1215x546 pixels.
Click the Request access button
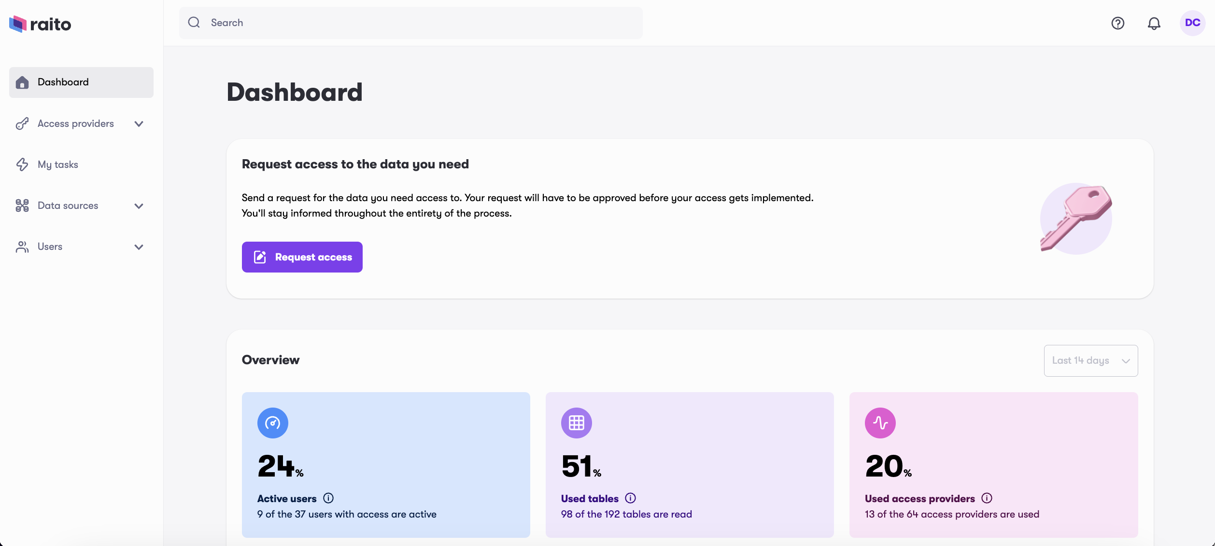302,256
